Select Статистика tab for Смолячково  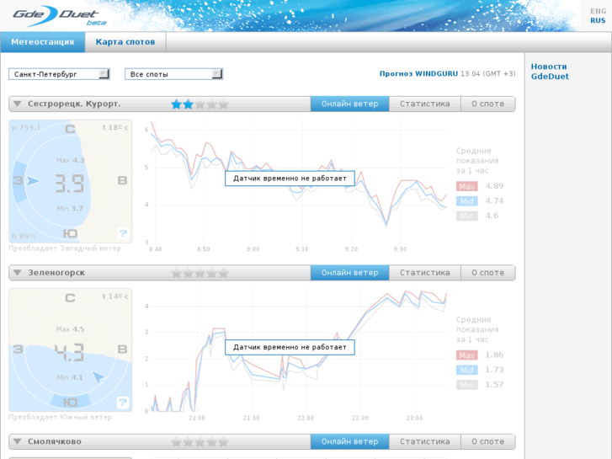[424, 441]
